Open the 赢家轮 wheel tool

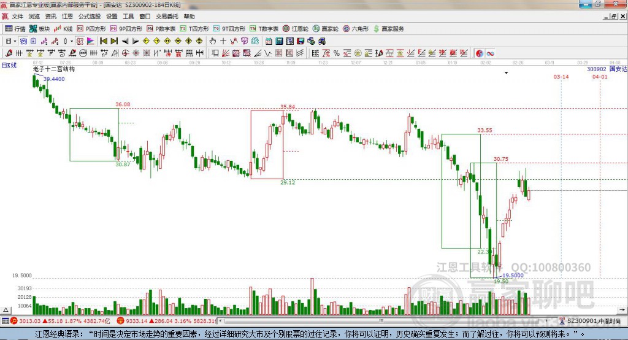pos(326,29)
